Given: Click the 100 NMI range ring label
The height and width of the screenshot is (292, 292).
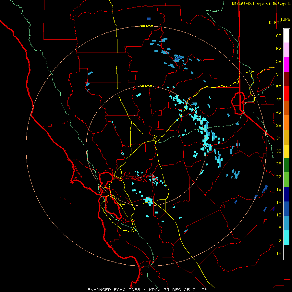Looking at the screenshot, I should pyautogui.click(x=146, y=26).
